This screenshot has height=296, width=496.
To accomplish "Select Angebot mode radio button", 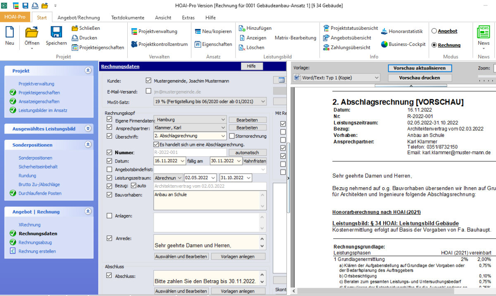I will [x=434, y=31].
